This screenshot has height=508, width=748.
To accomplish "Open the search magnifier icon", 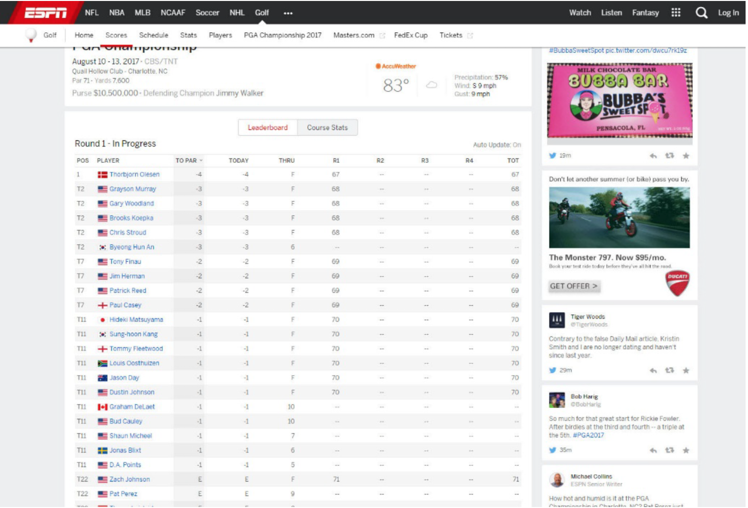I will [703, 13].
